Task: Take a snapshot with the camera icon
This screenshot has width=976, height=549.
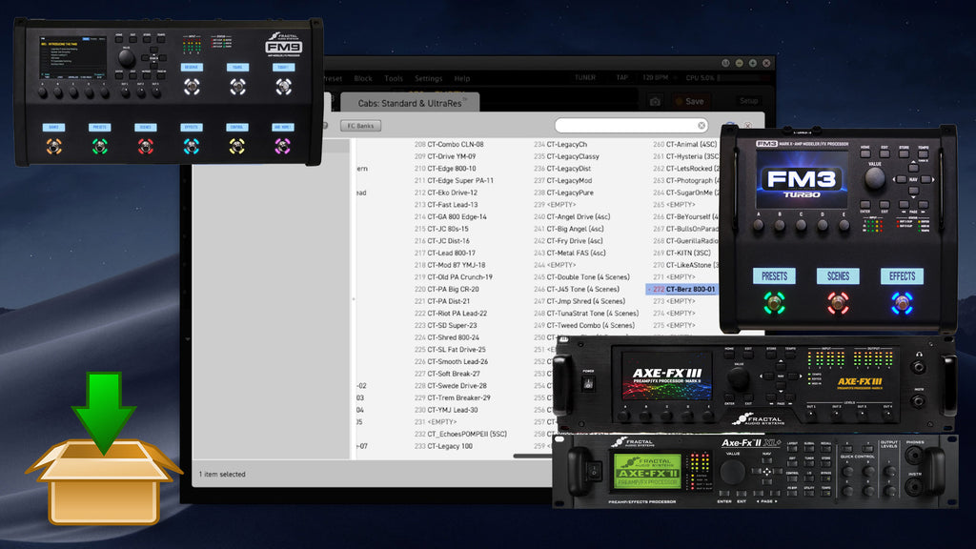Action: pos(655,101)
